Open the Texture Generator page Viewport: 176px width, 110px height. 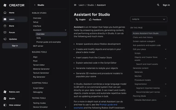(x=41, y=73)
